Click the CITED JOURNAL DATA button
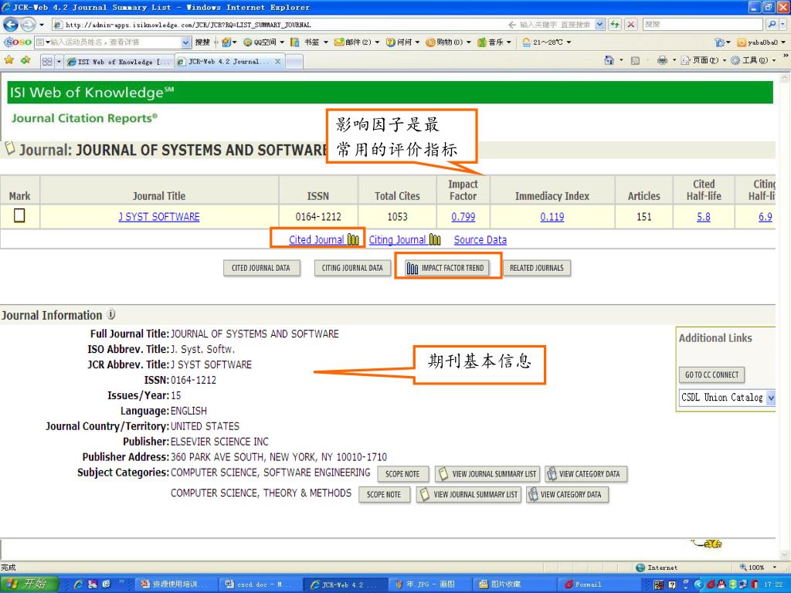Image resolution: width=791 pixels, height=593 pixels. coord(261,268)
